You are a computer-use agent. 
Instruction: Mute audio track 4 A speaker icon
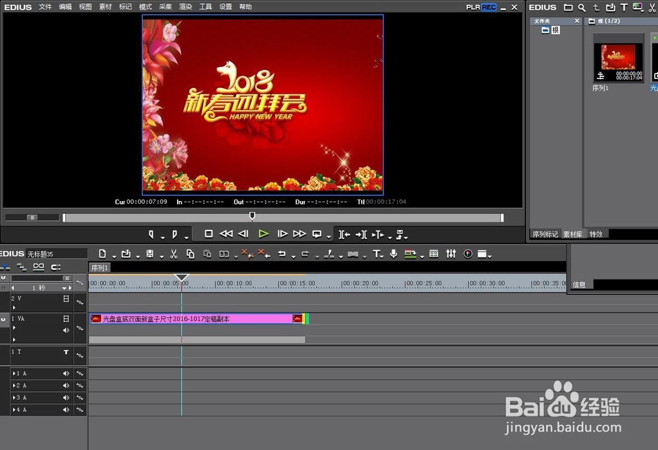pos(66,410)
